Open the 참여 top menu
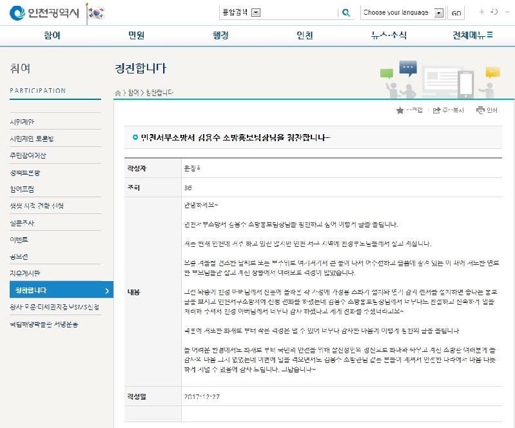515x428 pixels. [x=52, y=35]
